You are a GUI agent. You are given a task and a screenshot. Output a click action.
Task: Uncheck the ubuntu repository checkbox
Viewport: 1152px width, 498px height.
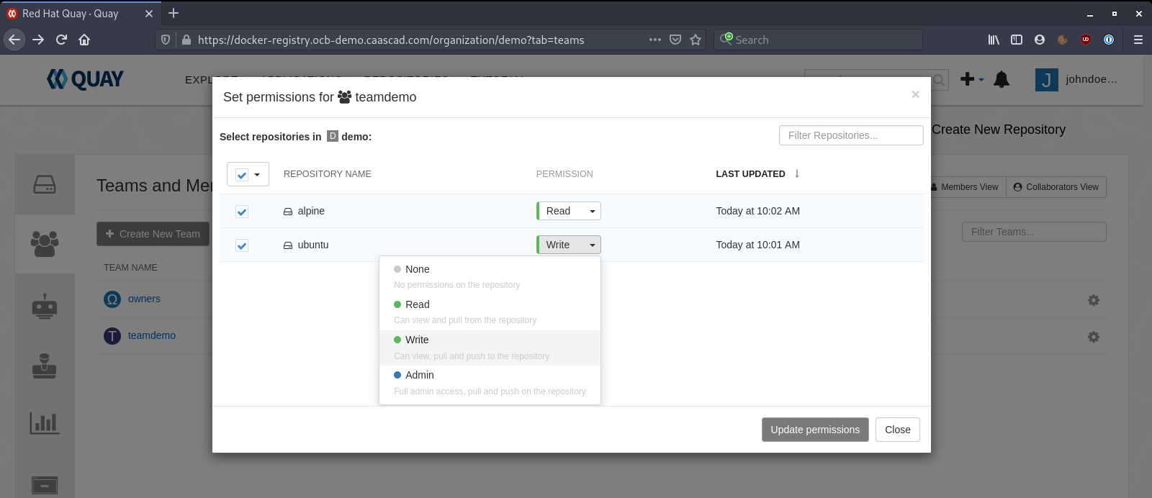[242, 245]
